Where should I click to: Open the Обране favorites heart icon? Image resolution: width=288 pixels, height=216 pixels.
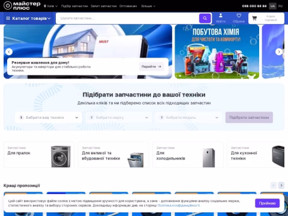click(239, 18)
